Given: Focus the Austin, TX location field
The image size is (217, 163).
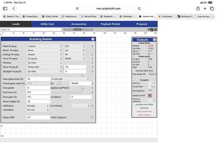Looking at the screenshot, I should [31, 30].
